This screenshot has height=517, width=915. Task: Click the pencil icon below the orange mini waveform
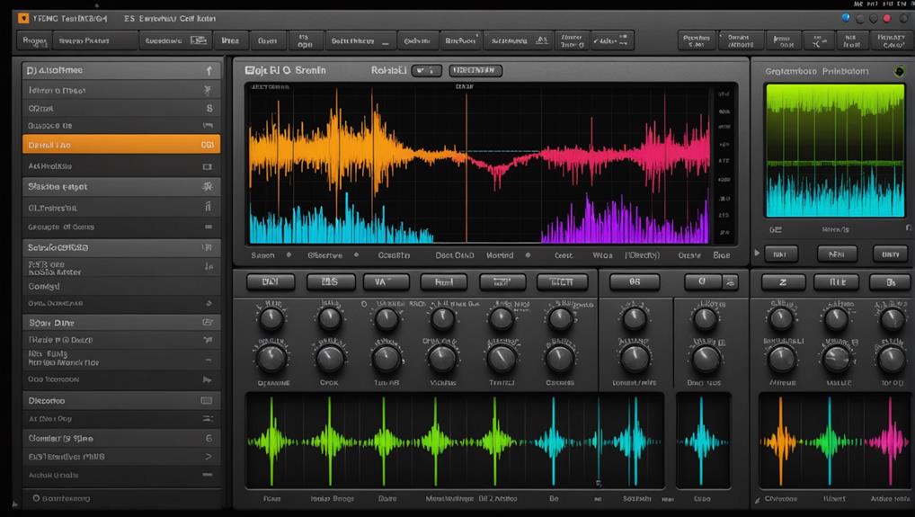[x=758, y=500]
